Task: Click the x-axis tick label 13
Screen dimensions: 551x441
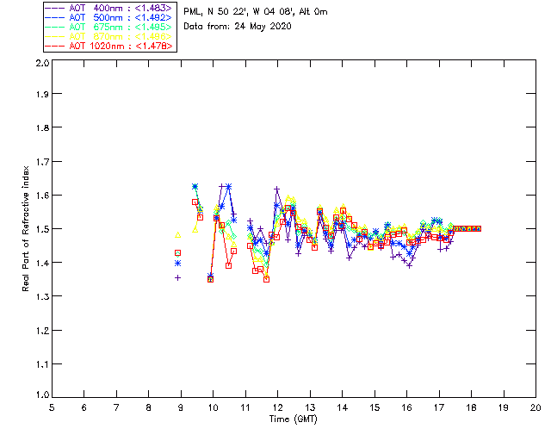Action: pyautogui.click(x=310, y=408)
